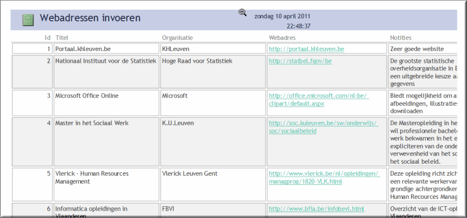Screen dimensions: 467x218
Task: Click the Id field with value 2
Action: tap(32, 71)
